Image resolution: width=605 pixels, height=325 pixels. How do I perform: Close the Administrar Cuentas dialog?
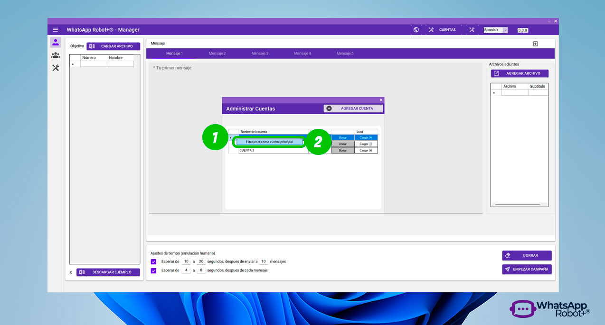(381, 100)
